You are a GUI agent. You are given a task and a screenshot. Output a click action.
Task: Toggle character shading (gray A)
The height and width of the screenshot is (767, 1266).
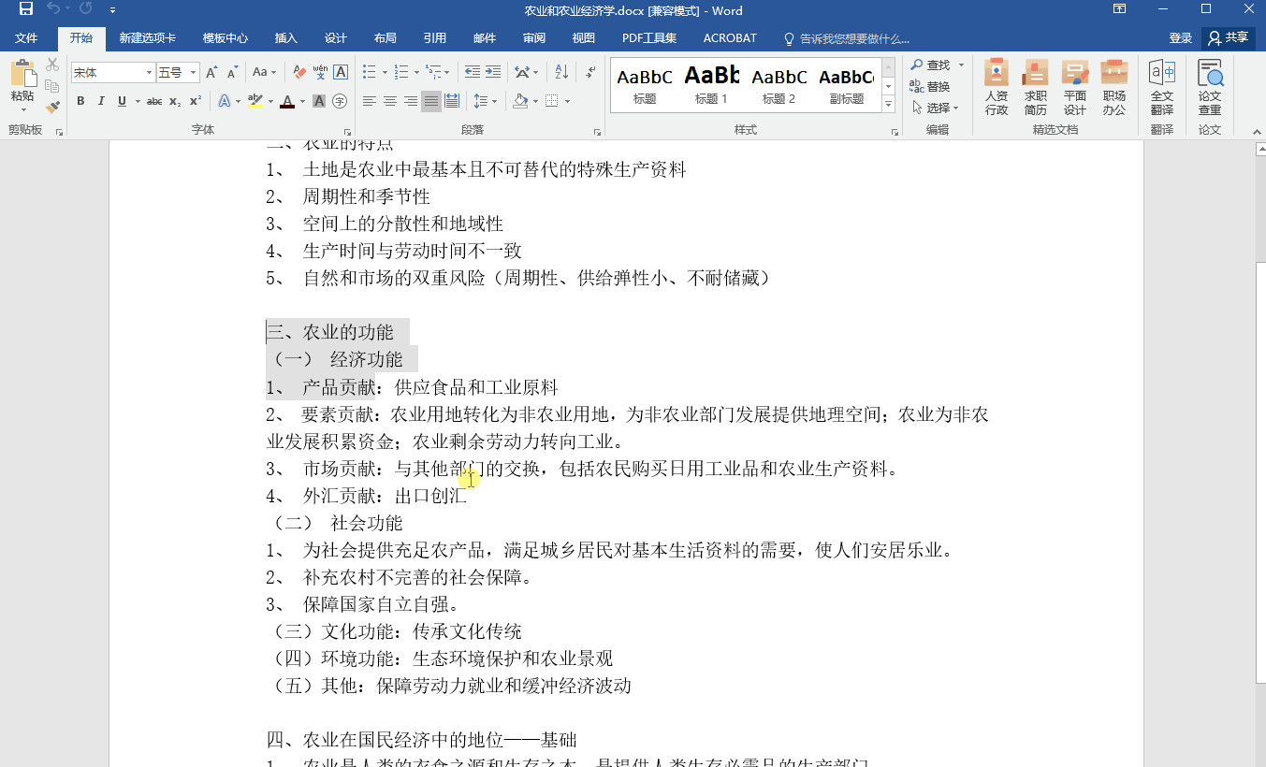(x=319, y=101)
